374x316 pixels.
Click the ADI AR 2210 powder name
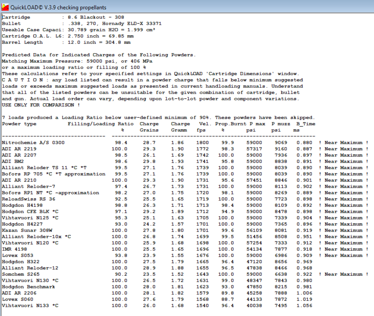click(x=19, y=180)
